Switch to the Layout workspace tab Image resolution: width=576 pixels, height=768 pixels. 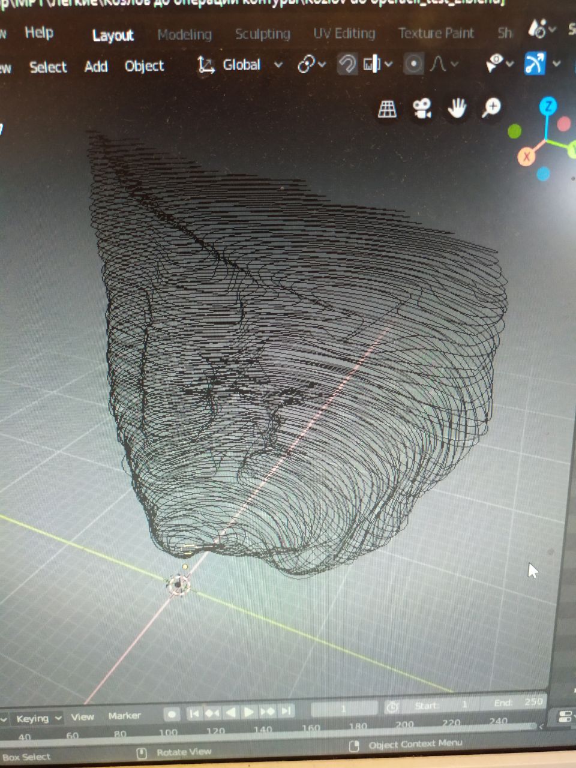point(113,35)
